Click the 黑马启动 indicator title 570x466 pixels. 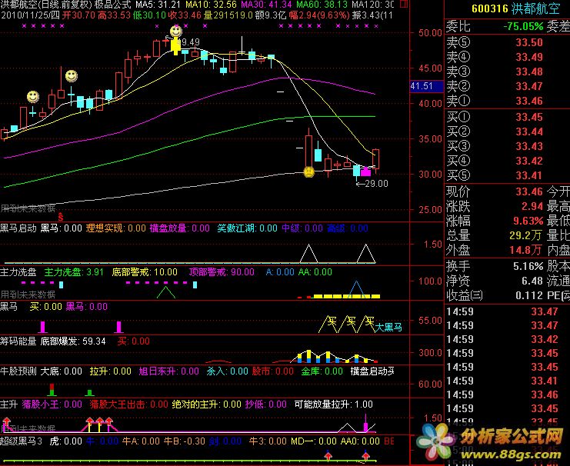click(x=18, y=228)
